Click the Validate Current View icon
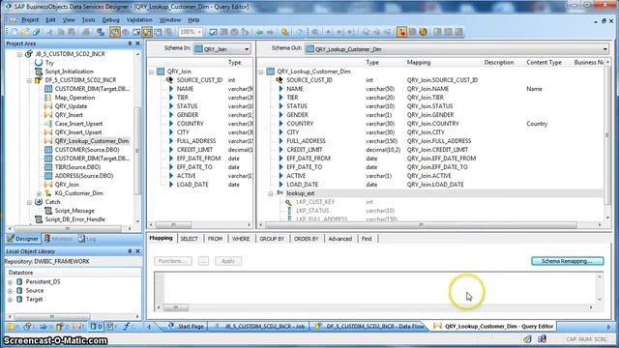The image size is (619, 348). pyautogui.click(x=213, y=32)
